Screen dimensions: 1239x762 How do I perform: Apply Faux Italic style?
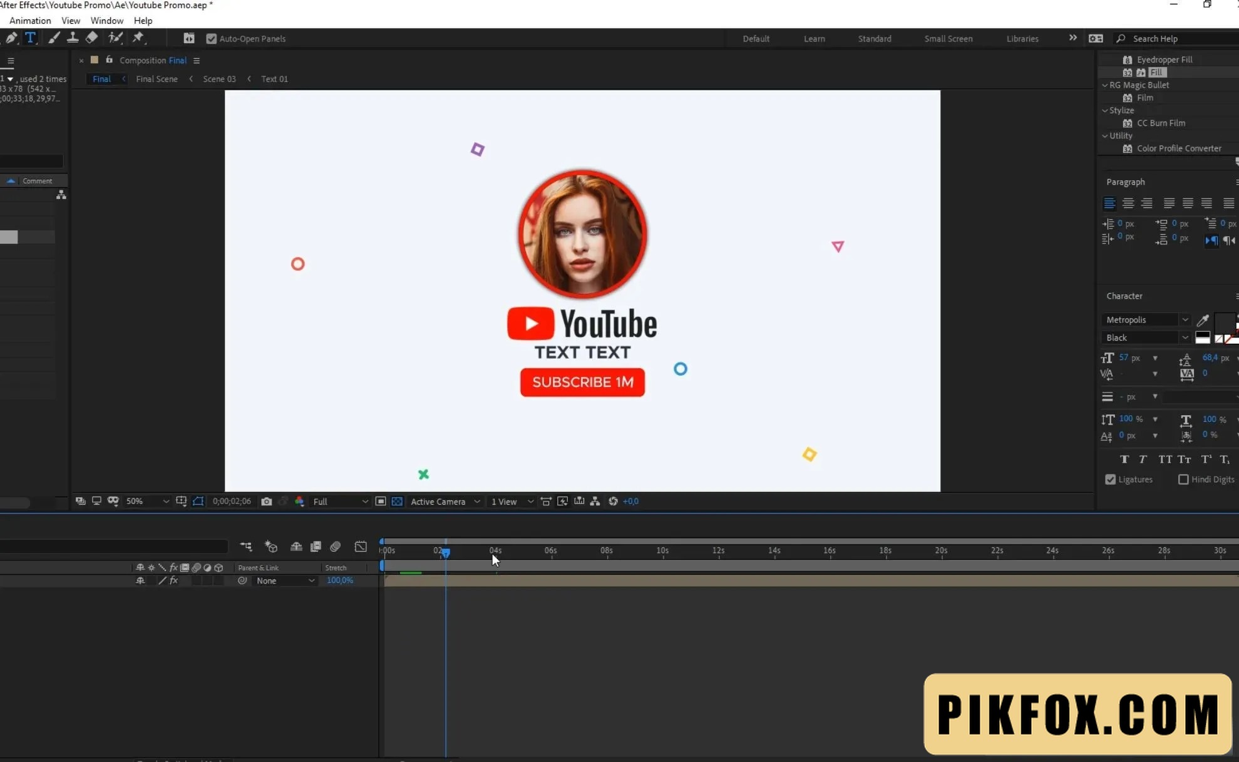point(1143,460)
